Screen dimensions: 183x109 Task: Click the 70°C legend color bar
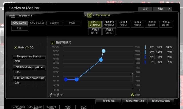pyautogui.click(x=145, y=47)
